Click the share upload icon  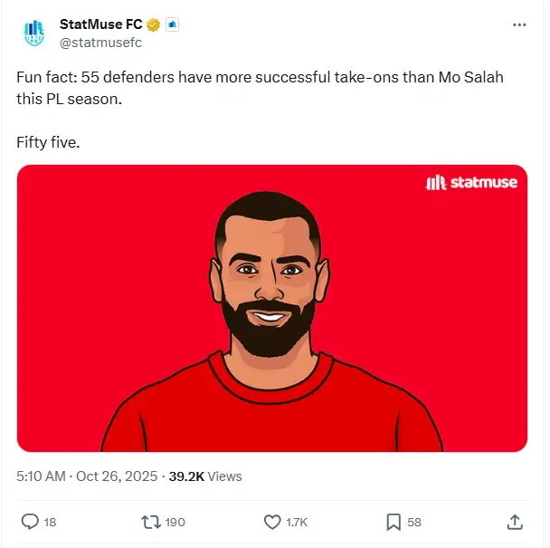click(515, 522)
